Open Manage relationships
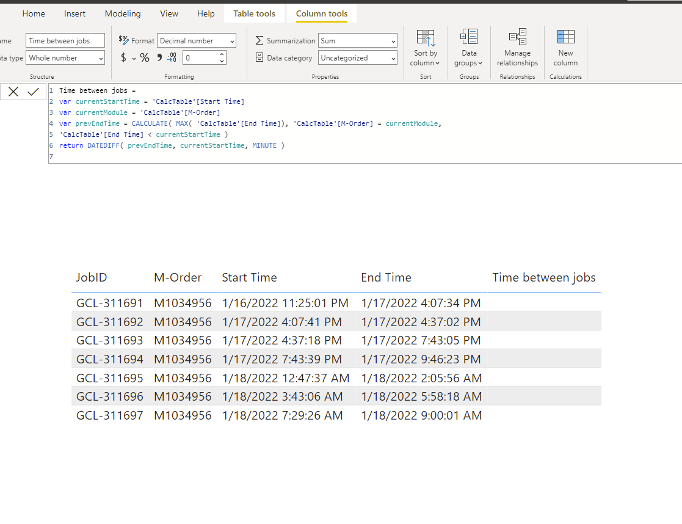The width and height of the screenshot is (682, 524). coord(517,48)
